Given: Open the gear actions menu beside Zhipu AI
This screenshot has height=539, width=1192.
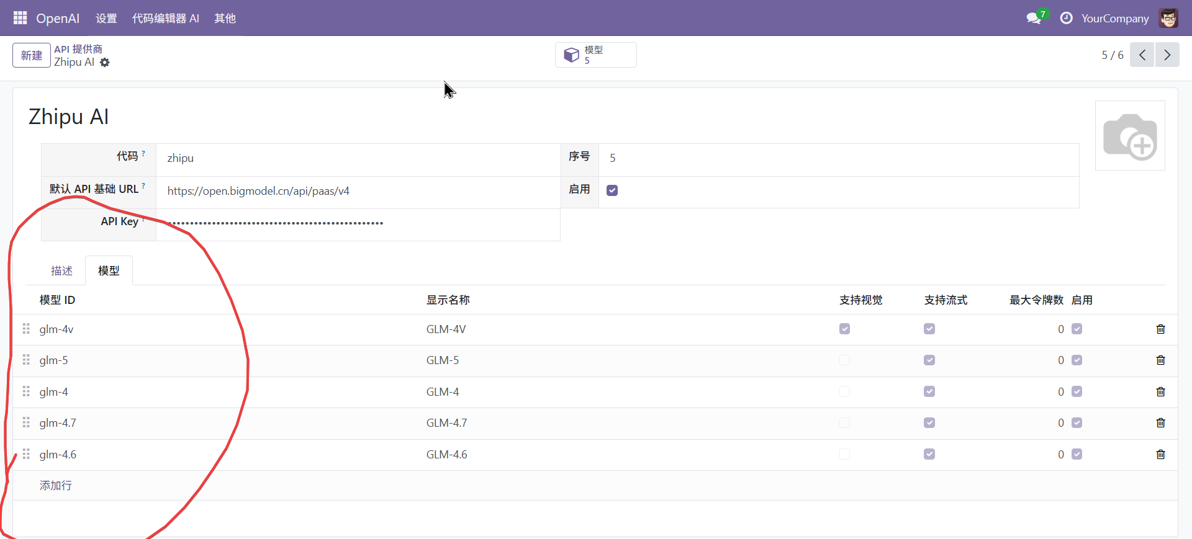Looking at the screenshot, I should [105, 63].
